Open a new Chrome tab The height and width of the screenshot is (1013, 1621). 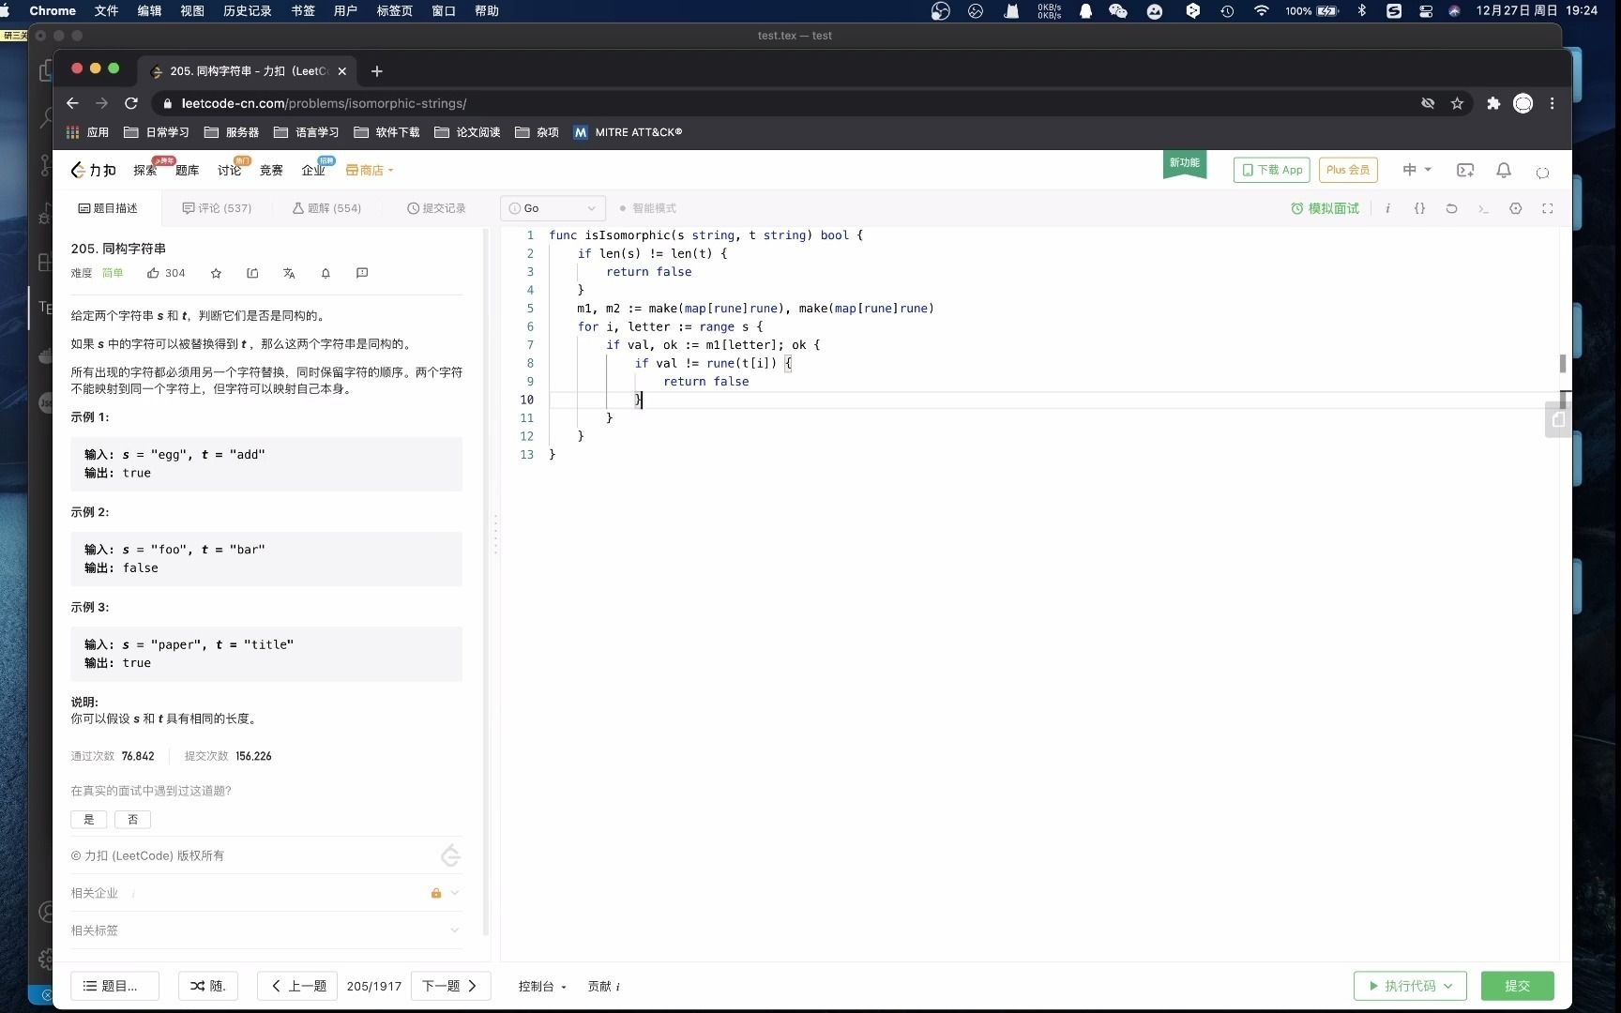click(376, 71)
